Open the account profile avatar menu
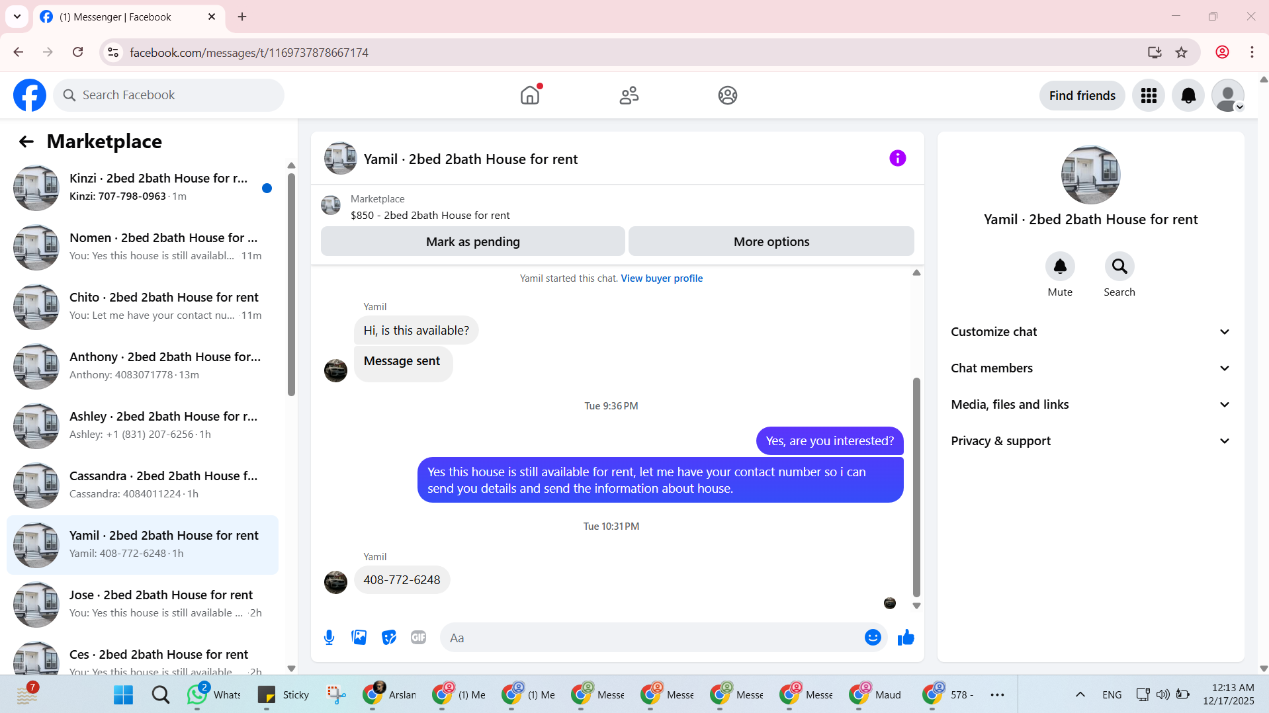 1228,95
